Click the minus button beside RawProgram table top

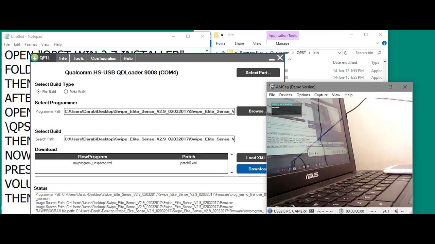[232, 155]
